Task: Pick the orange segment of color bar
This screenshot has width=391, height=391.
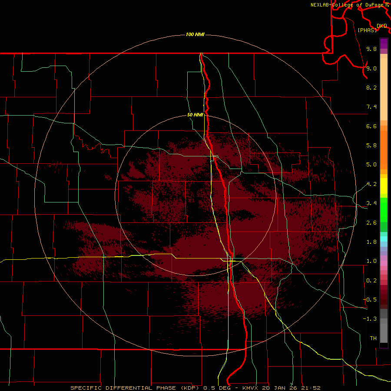Action: 384,150
